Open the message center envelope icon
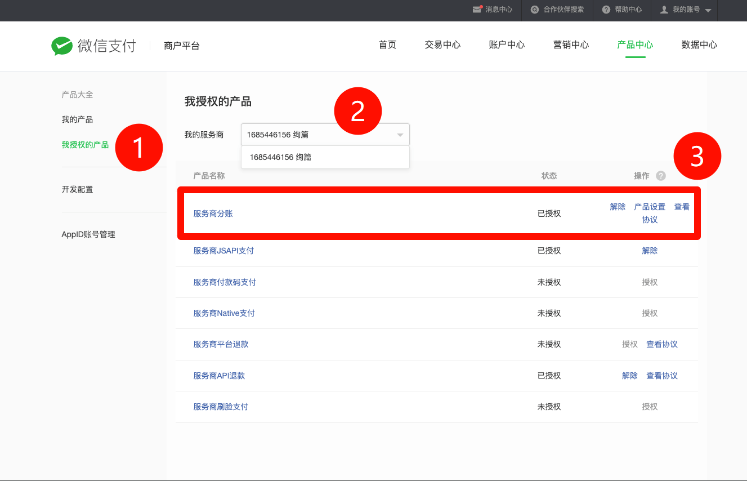 click(x=477, y=10)
